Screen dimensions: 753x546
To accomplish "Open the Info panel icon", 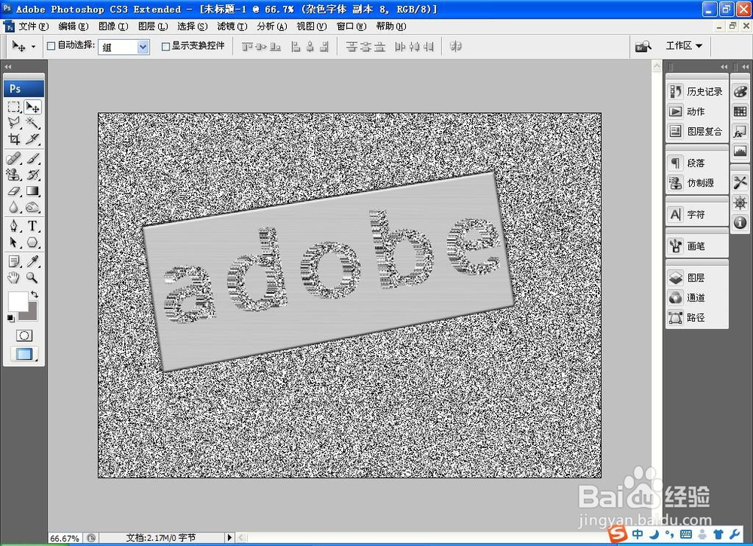I will coord(740,222).
